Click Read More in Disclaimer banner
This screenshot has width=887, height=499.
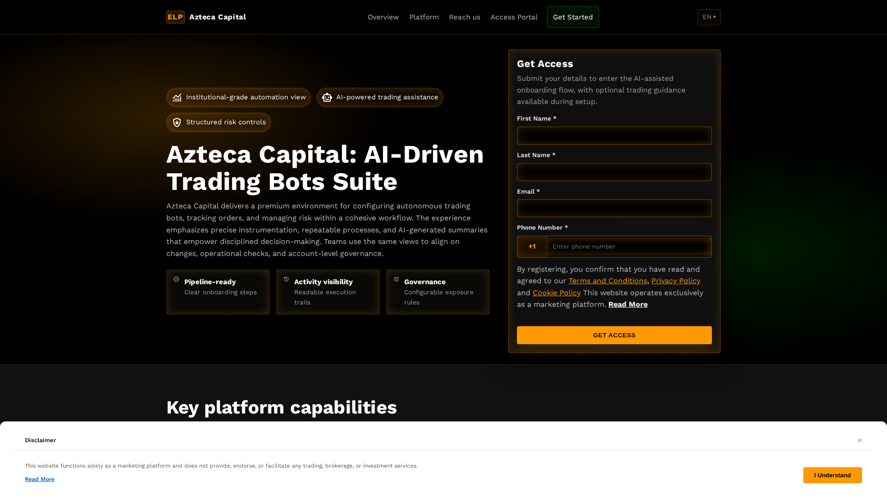click(40, 479)
